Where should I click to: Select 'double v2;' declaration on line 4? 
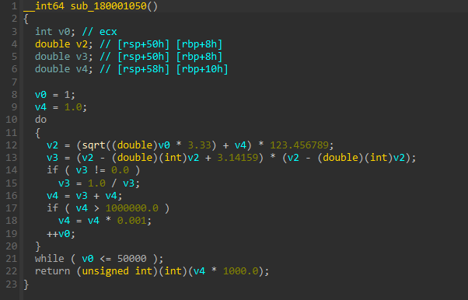[x=65, y=44]
